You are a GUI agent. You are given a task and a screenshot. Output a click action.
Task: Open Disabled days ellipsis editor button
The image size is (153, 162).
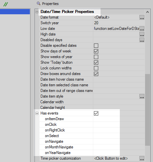click(x=142, y=40)
